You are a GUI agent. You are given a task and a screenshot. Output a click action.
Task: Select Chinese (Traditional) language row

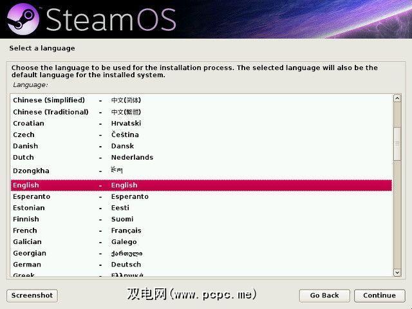(201, 112)
